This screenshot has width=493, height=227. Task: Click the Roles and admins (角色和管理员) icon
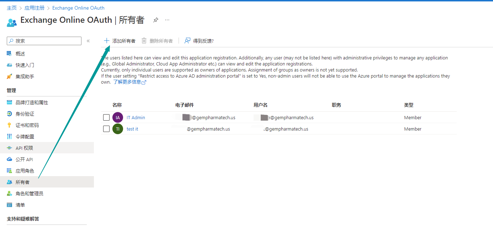pyautogui.click(x=9, y=194)
